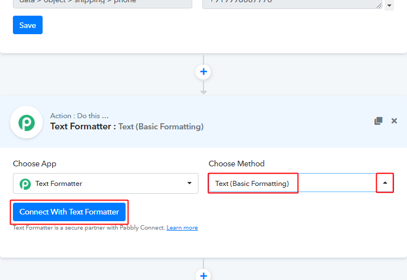Click the phone mapping field above Save
This screenshot has width=407, height=280.
[103, 3]
